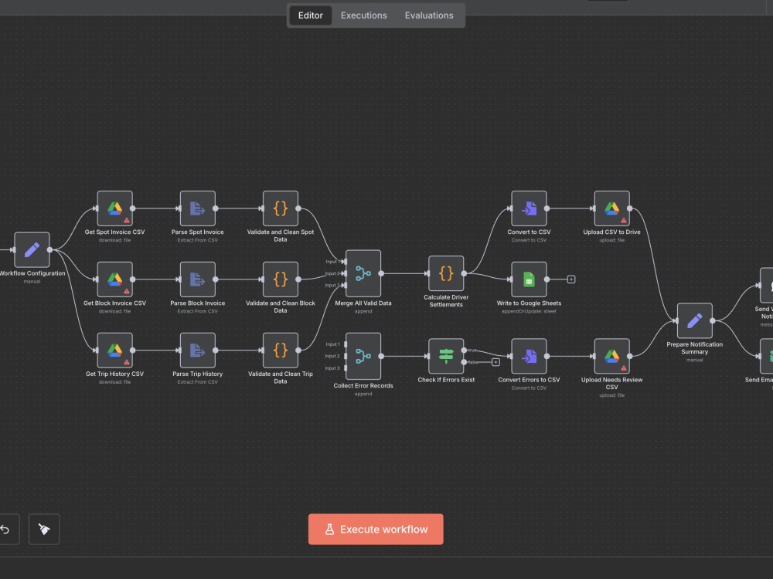The width and height of the screenshot is (773, 579).
Task: Add node on Check If Errors false output
Action: pyautogui.click(x=496, y=362)
